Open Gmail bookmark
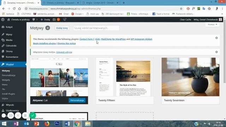The image size is (226, 127). point(64,14)
